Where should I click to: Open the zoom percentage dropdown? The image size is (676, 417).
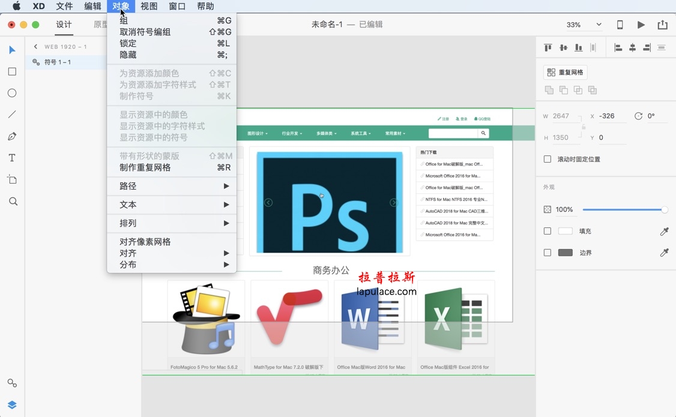(599, 25)
